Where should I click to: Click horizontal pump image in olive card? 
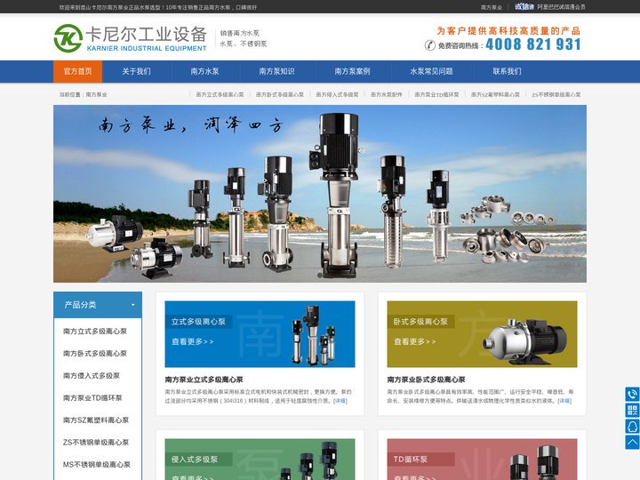[525, 341]
